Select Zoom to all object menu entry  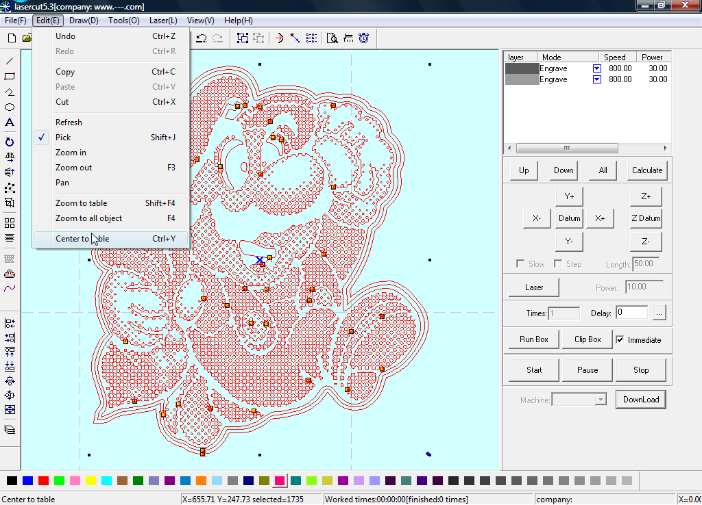(x=111, y=218)
